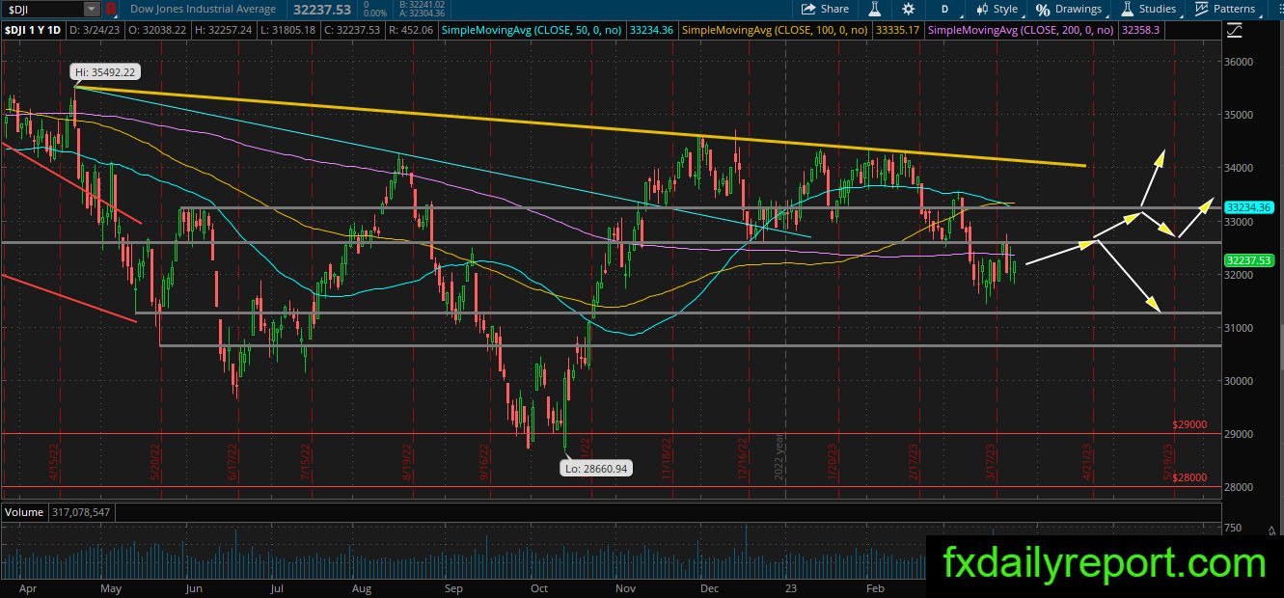Screen dimensions: 1284x598
Task: Click the 32237.53 last price axis tag
Action: tap(1249, 259)
